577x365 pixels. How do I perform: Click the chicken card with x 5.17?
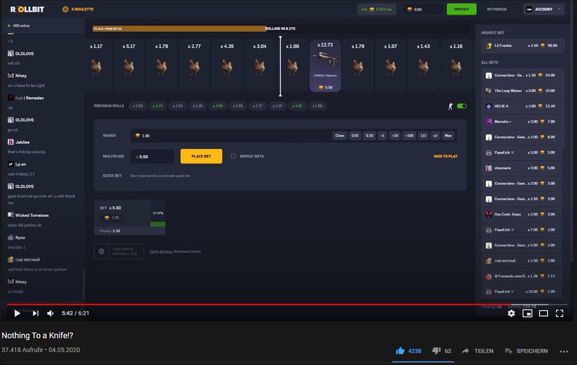coord(129,65)
